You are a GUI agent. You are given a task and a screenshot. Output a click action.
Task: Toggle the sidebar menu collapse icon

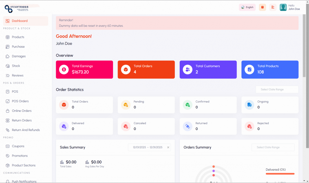[x=273, y=7]
